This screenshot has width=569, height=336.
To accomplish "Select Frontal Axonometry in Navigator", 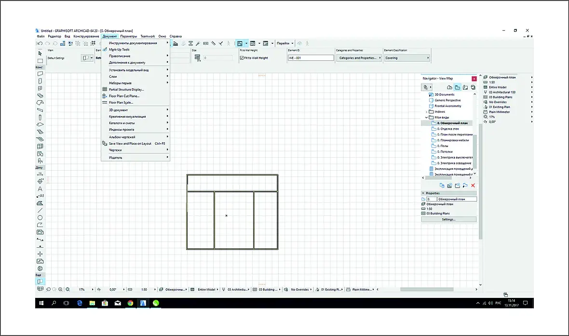I will [x=448, y=106].
